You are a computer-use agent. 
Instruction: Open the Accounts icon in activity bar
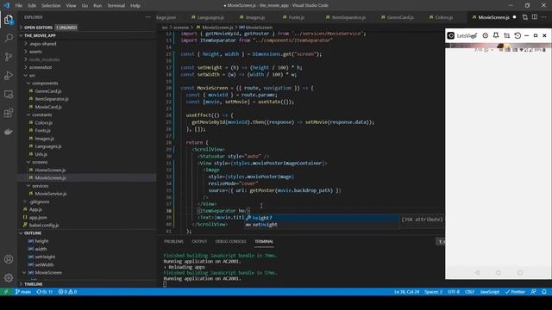9,259
